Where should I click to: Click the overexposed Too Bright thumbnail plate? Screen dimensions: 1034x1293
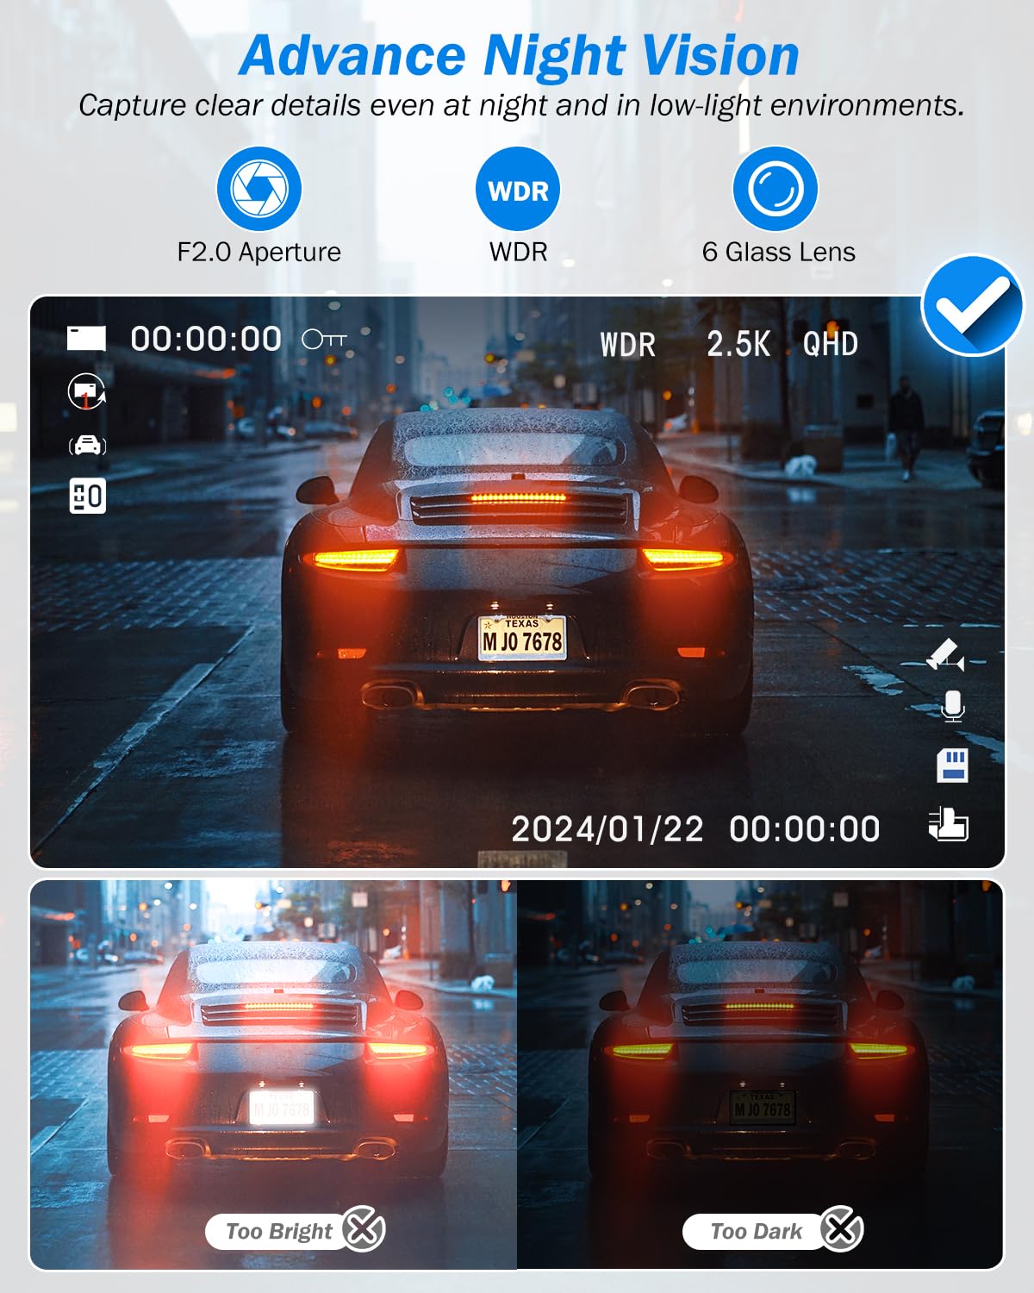[283, 1107]
